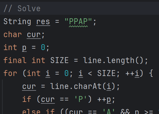The height and width of the screenshot is (114, 159).
Task: Click the 'final' keyword
Action: (15, 60)
